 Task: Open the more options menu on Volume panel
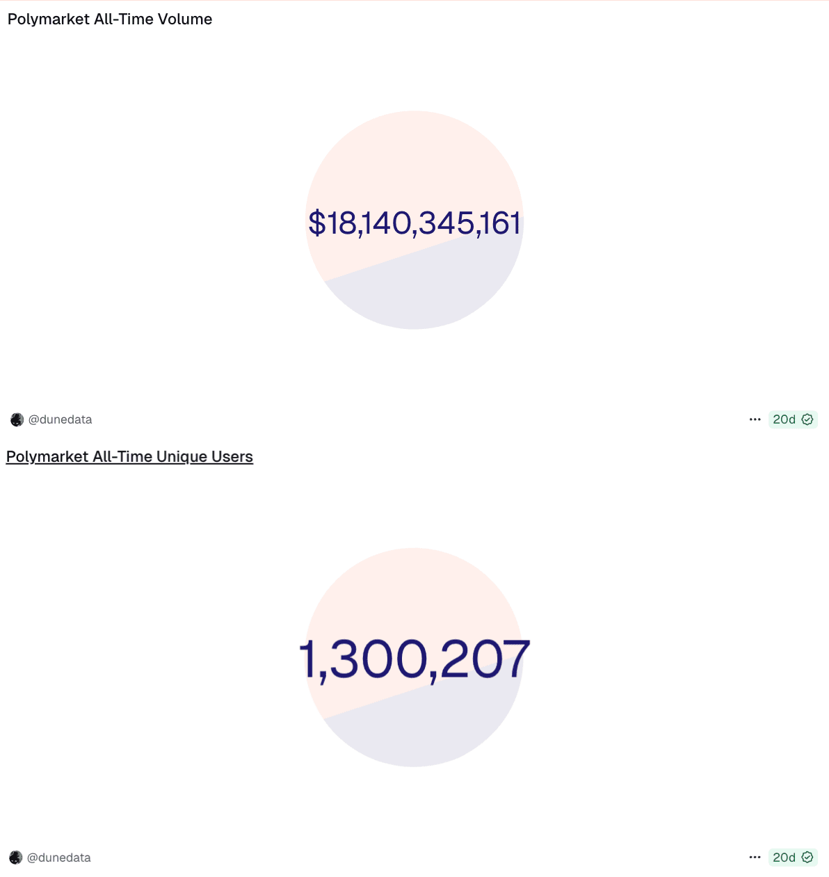pyautogui.click(x=755, y=419)
